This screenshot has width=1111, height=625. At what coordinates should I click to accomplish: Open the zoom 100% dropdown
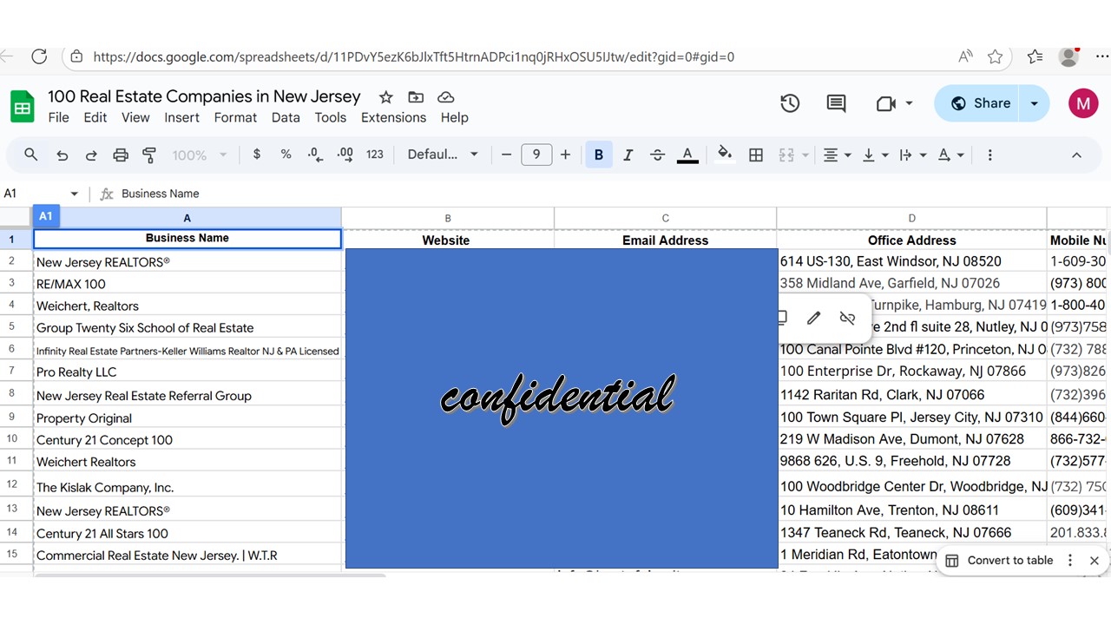199,155
